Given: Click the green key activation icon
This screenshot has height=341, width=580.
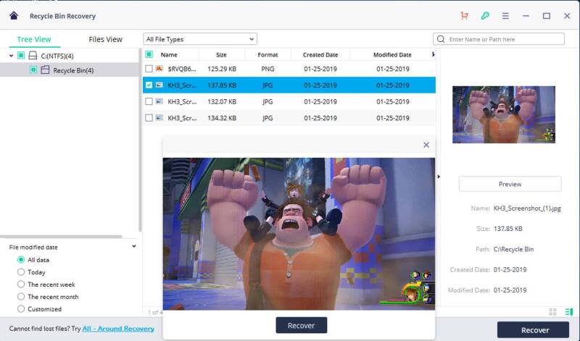Looking at the screenshot, I should [484, 15].
